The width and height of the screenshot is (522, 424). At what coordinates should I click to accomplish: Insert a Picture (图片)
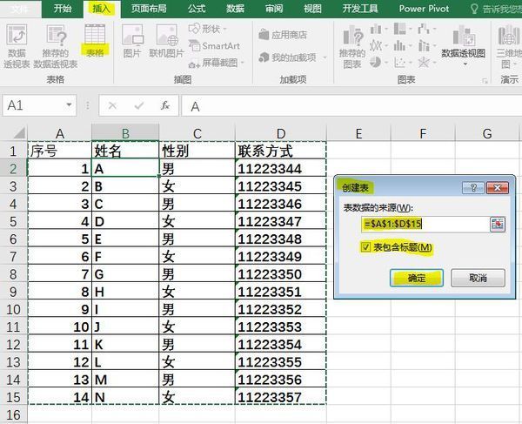(x=132, y=41)
